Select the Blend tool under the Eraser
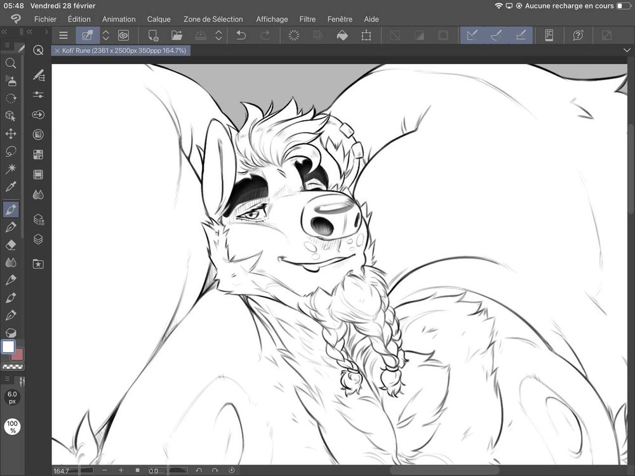The image size is (635, 476). [11, 263]
